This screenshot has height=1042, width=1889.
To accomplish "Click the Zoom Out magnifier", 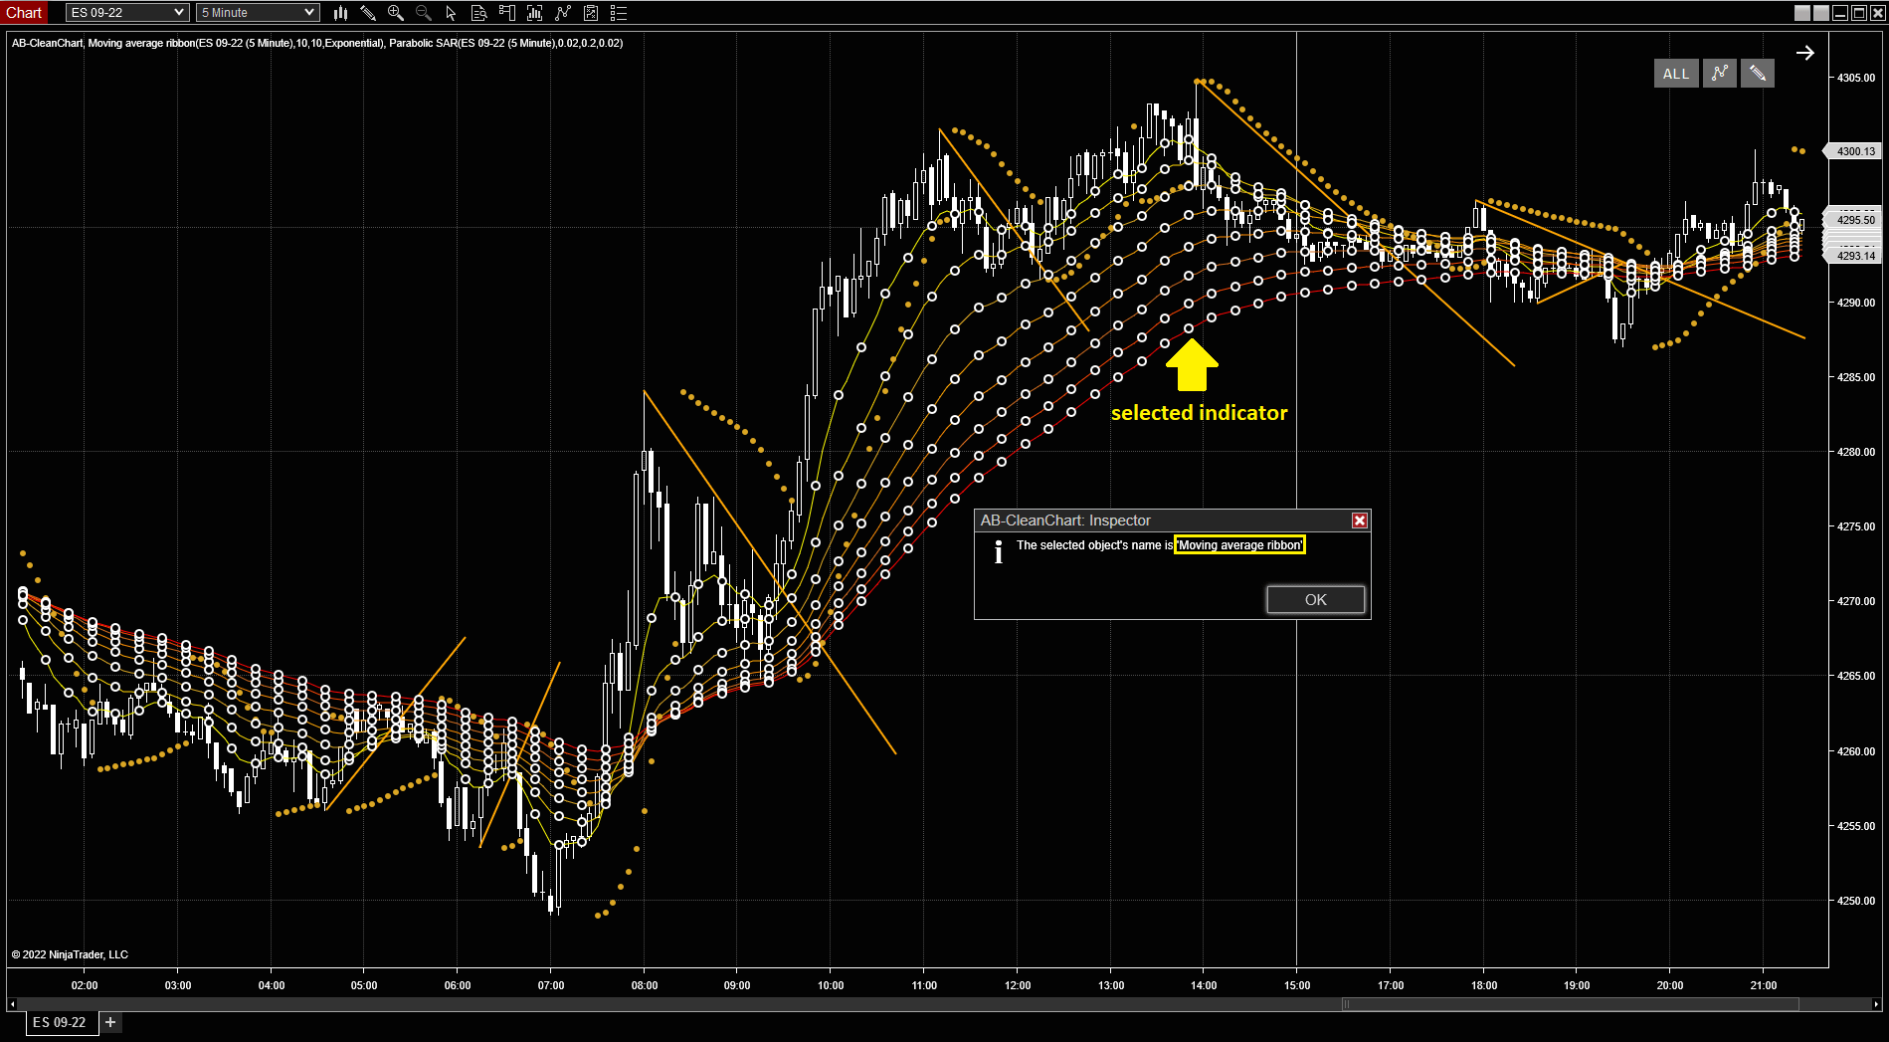I will point(424,13).
